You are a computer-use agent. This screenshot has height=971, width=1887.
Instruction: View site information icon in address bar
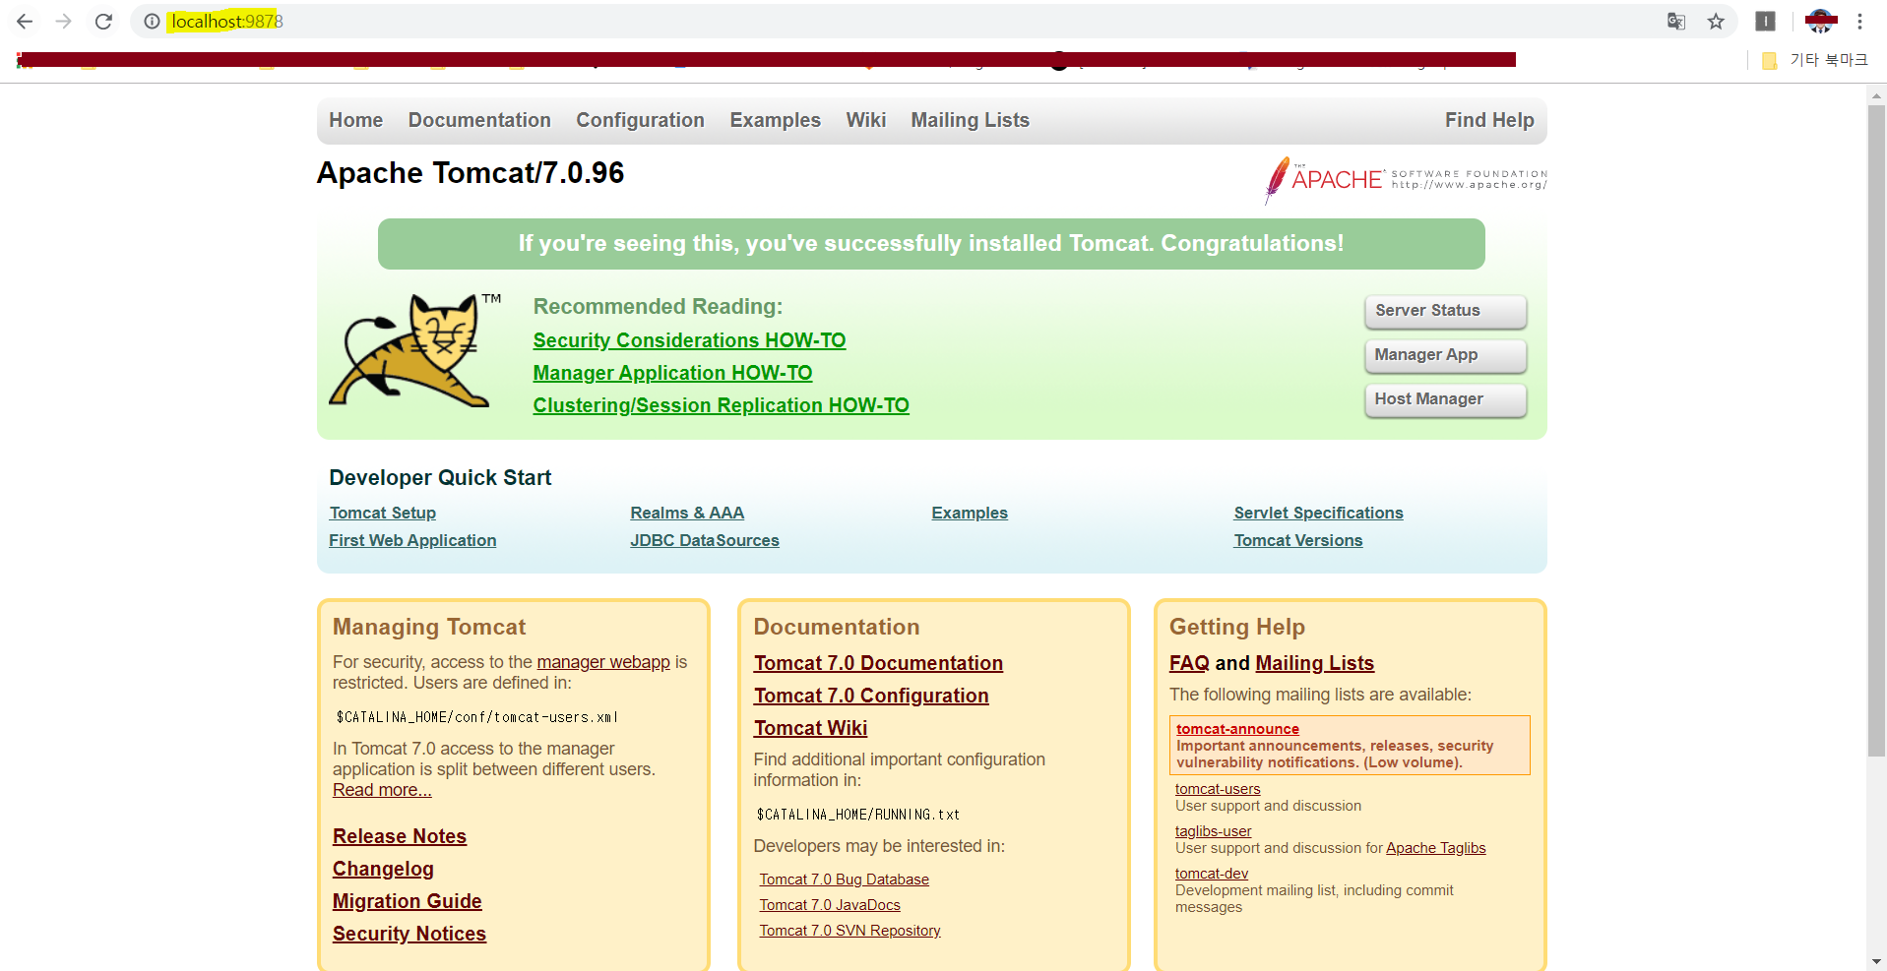coord(152,21)
